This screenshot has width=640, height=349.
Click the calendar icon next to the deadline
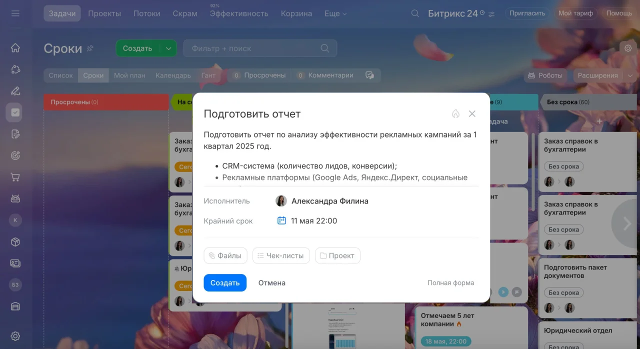281,220
